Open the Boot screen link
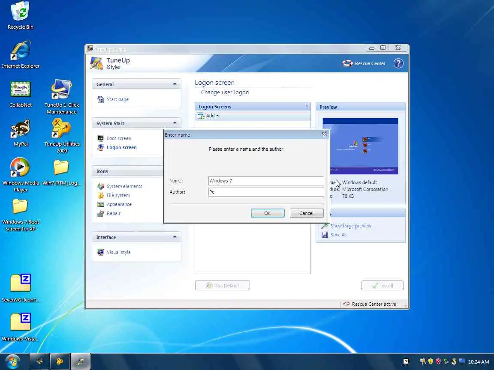 click(x=119, y=138)
